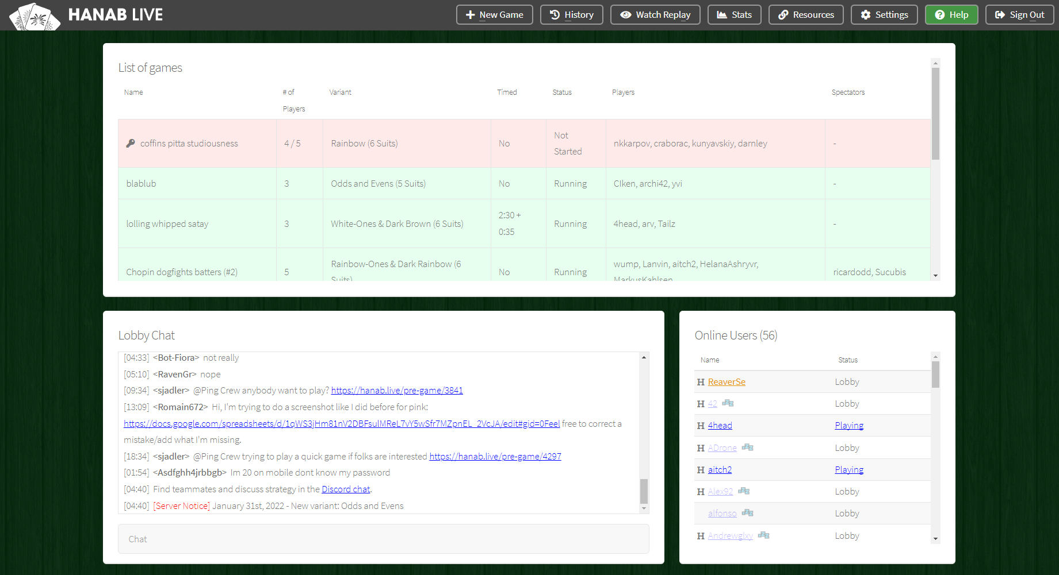Image resolution: width=1059 pixels, height=575 pixels.
Task: Click the spectators cell ricardodd, Sucubis
Action: coord(877,265)
